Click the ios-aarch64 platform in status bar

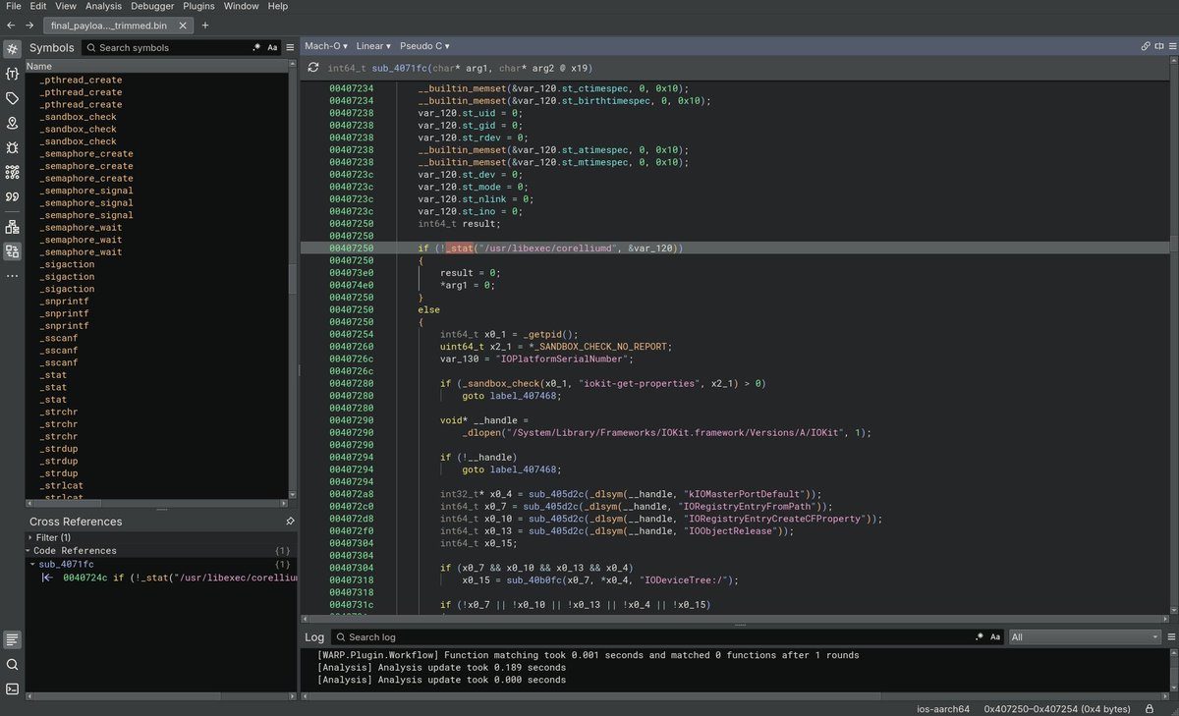click(x=941, y=708)
